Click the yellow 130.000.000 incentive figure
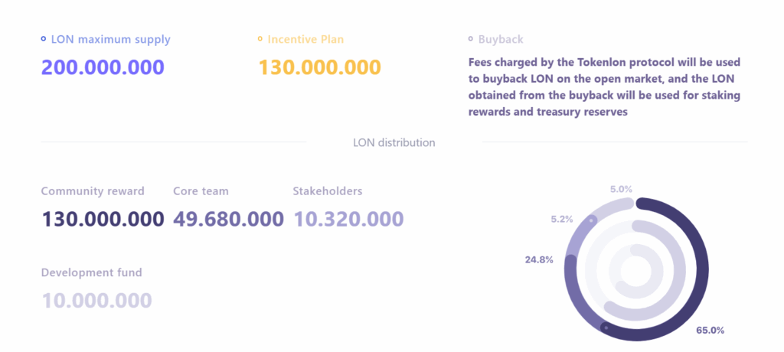The image size is (784, 352). click(319, 67)
